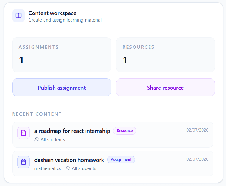This screenshot has height=186, width=226.
Task: Click the number 1 under RESOURCES
Action: click(x=125, y=60)
